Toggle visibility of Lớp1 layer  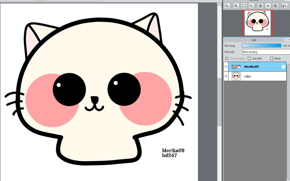(226, 76)
